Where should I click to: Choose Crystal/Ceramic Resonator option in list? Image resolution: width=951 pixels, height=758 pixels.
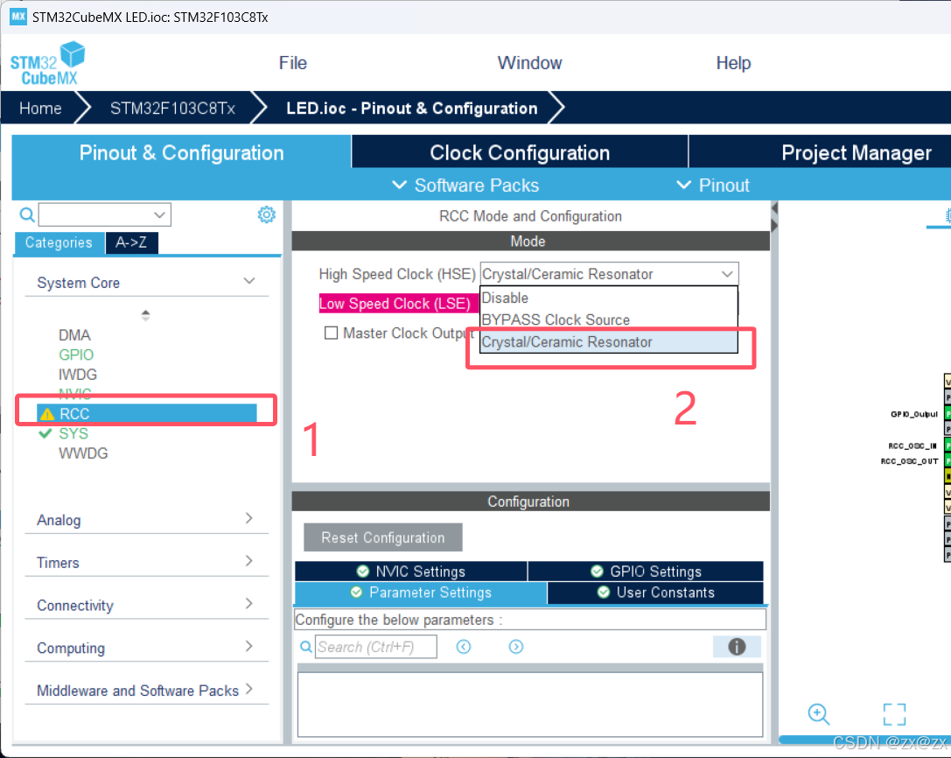[x=609, y=342]
